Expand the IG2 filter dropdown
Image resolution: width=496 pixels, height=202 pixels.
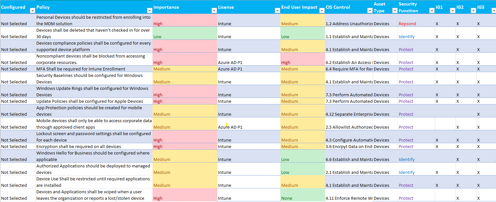(x=473, y=10)
